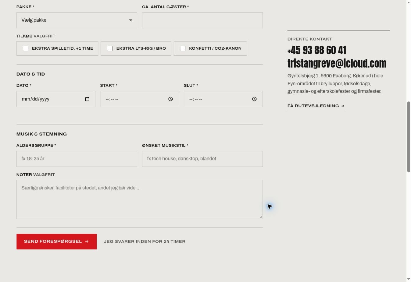This screenshot has width=411, height=282.
Task: Focus the Noter textarea
Action: 140,199
